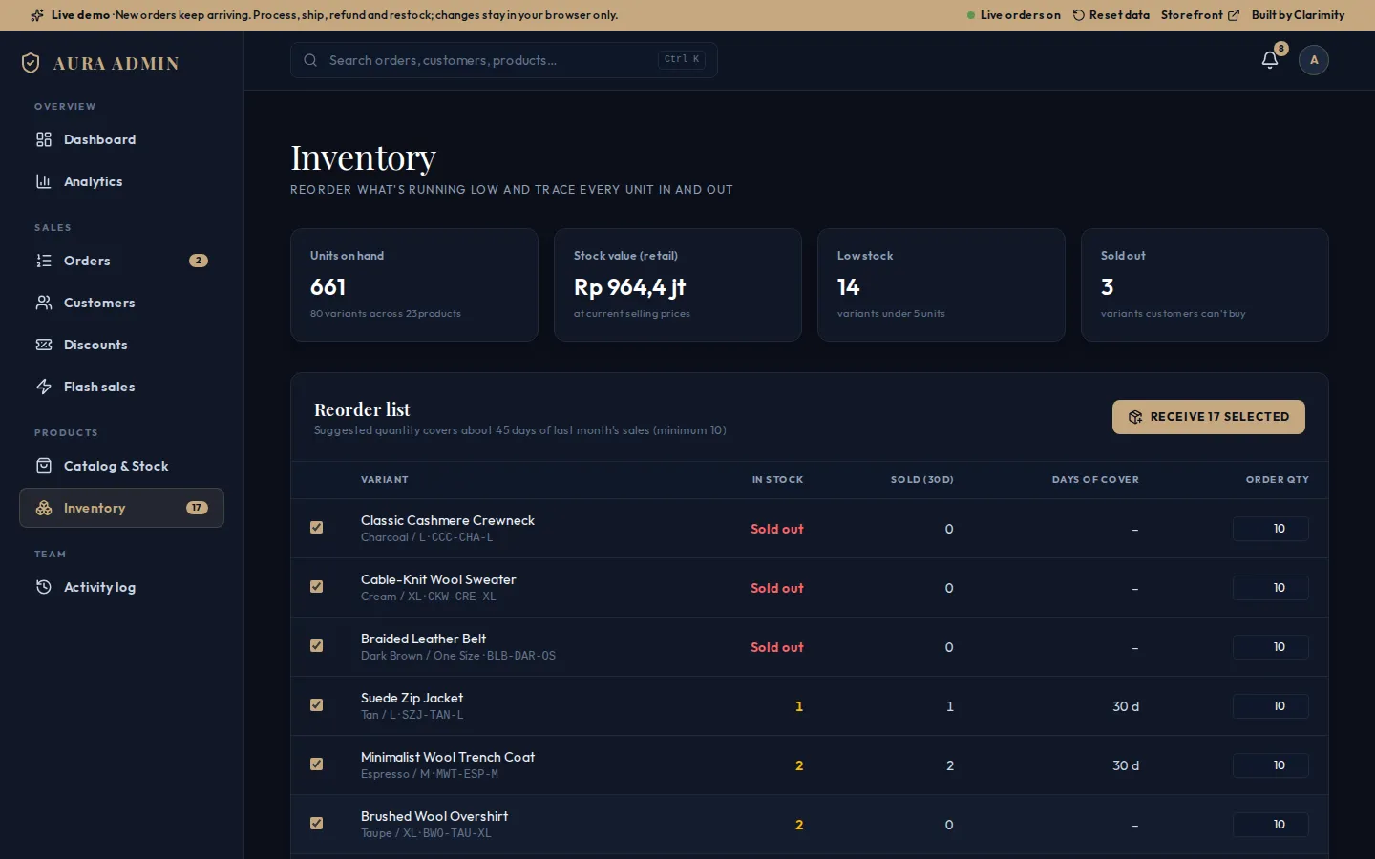Viewport: 1375px width, 859px height.
Task: Click the Flash sales lightning icon
Action: tap(44, 387)
